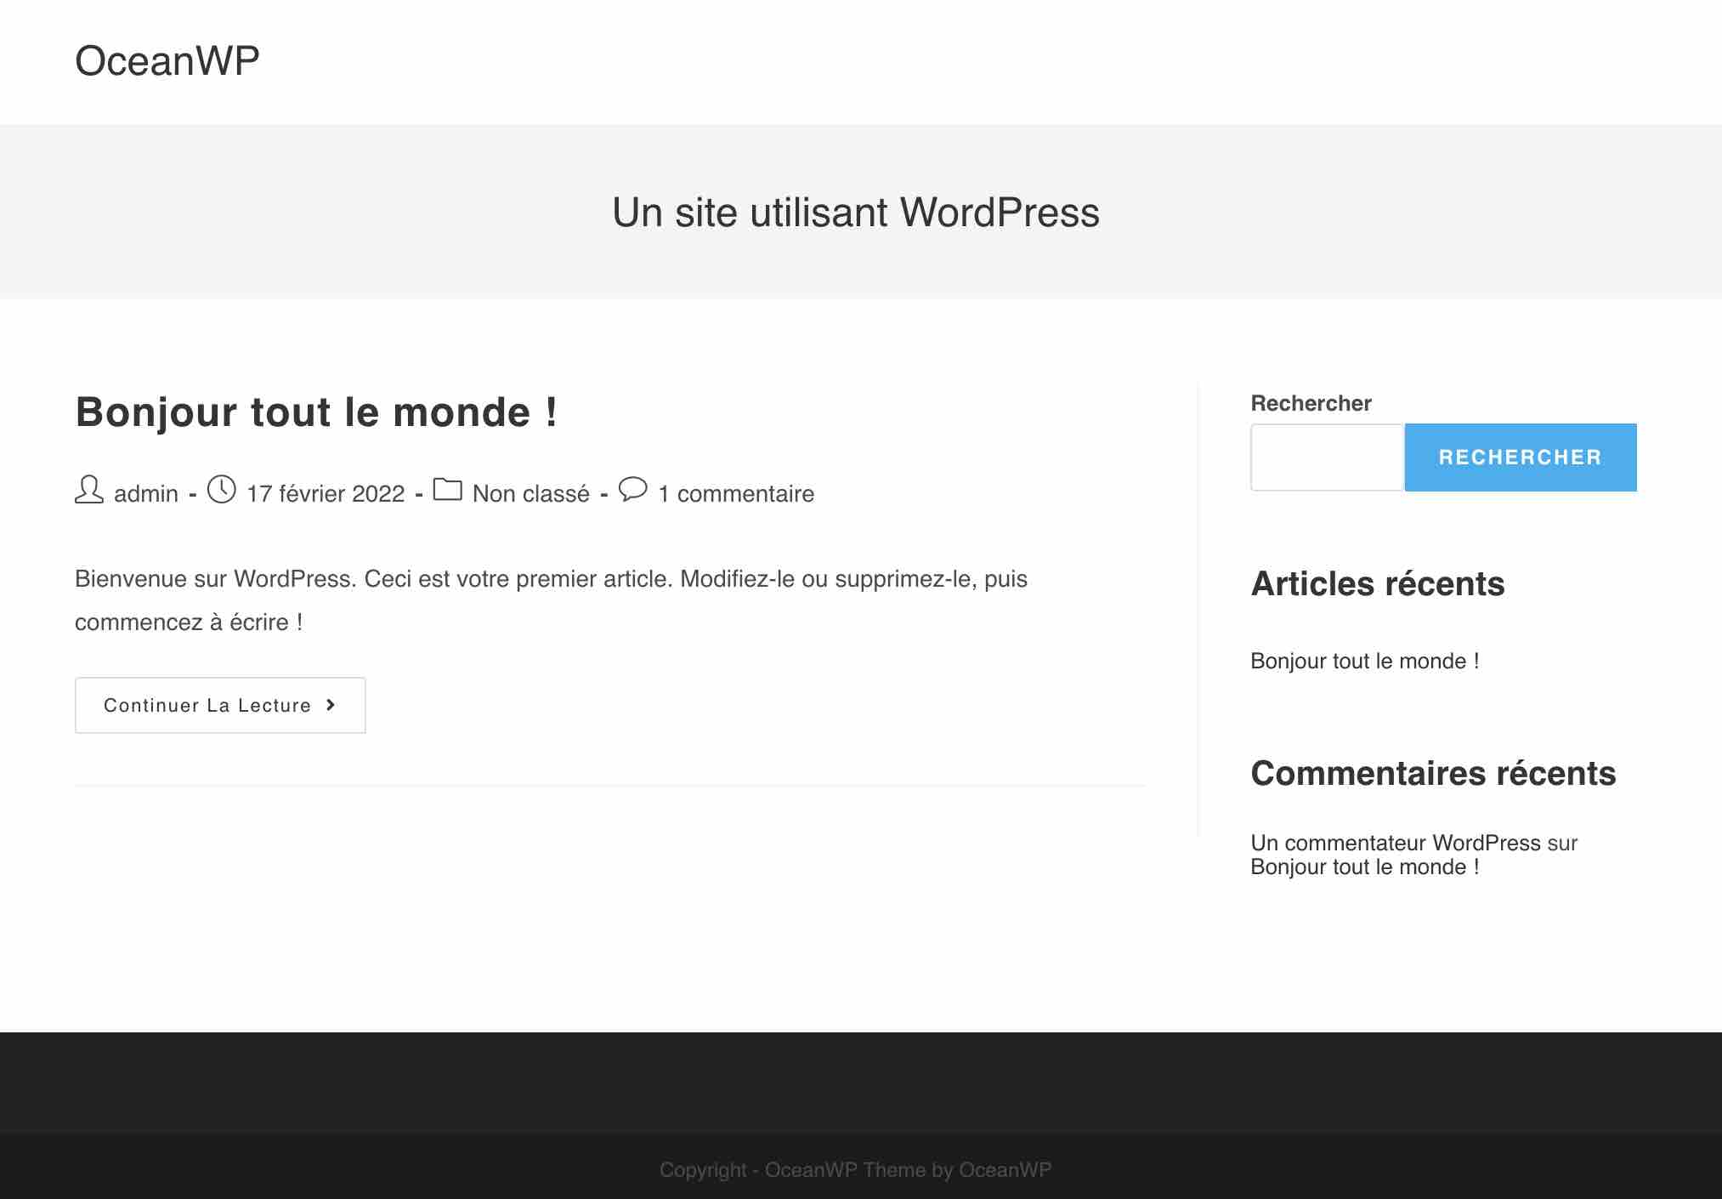
Task: Click the OceanWP site title
Action: (166, 60)
